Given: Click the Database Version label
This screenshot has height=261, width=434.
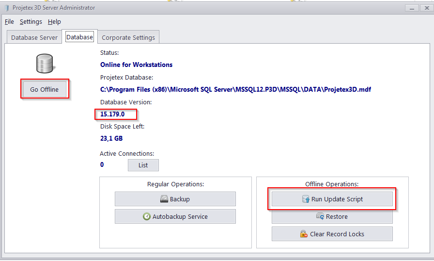Looking at the screenshot, I should (126, 102).
